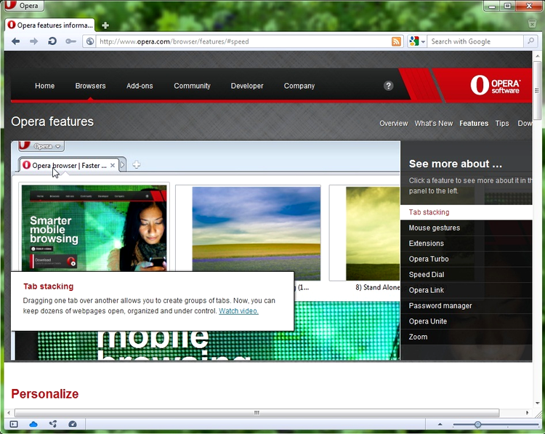Click the vertical scrollbar thumb
Image resolution: width=545 pixels, height=434 pixels.
(537, 90)
